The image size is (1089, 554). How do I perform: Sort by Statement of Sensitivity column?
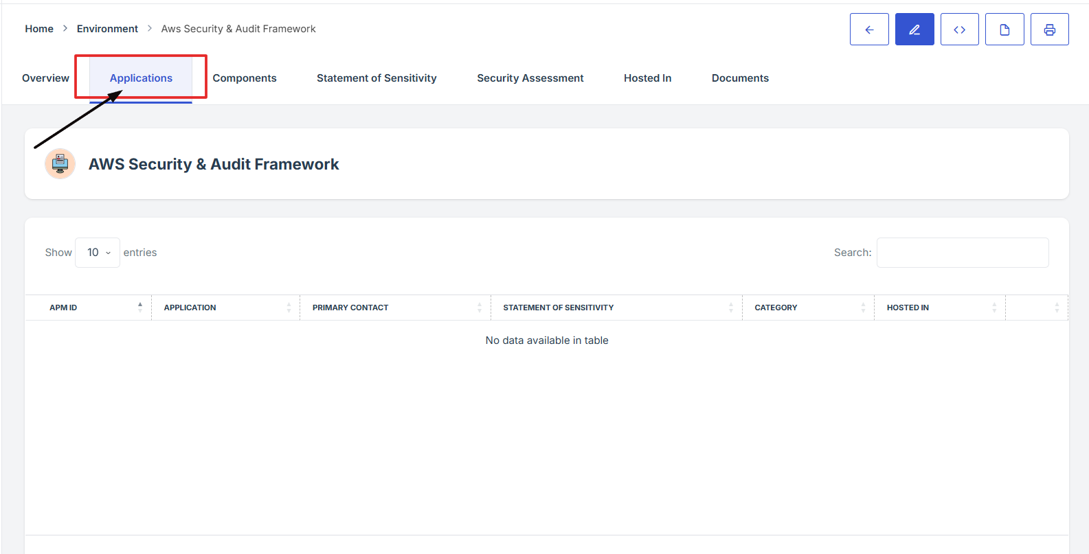tap(616, 308)
